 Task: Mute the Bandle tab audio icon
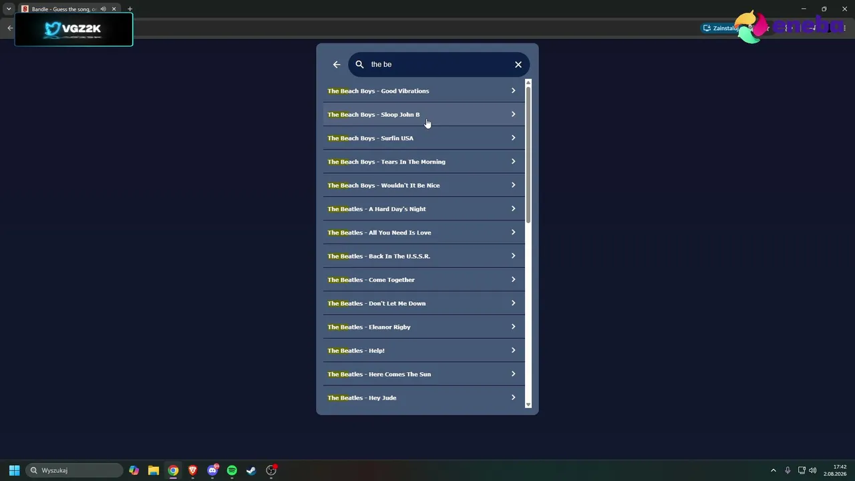[103, 9]
